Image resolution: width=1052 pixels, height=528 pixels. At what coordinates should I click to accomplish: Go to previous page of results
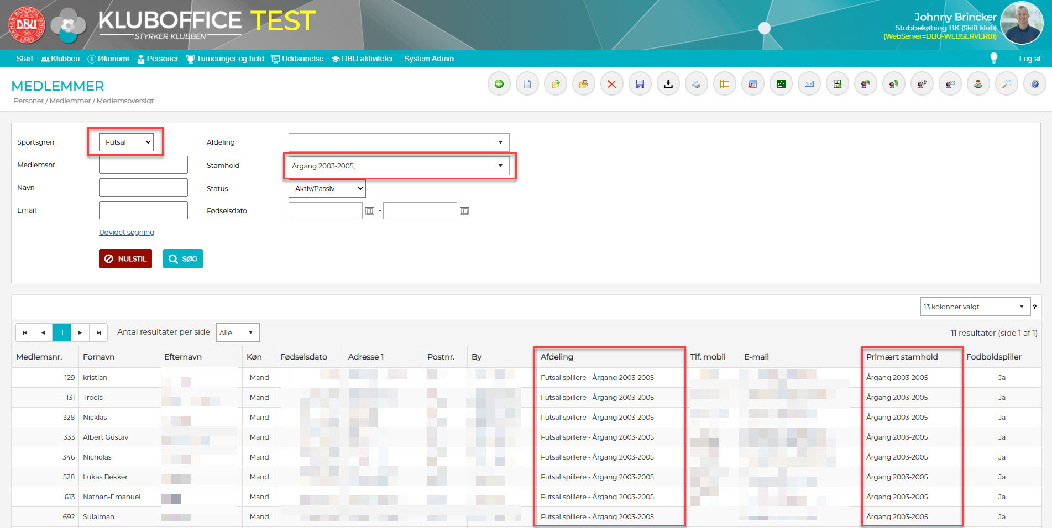point(43,332)
